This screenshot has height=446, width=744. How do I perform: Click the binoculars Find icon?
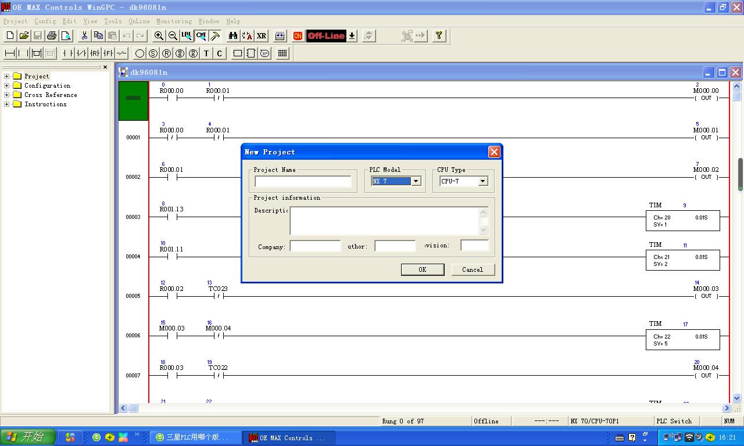(x=233, y=36)
